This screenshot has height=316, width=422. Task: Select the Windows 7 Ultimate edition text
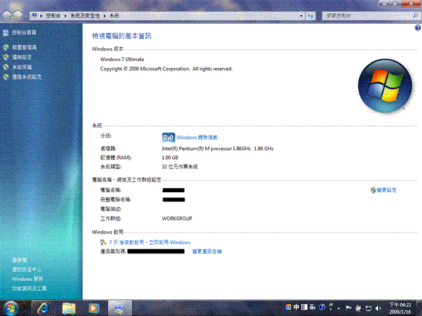[x=122, y=59]
